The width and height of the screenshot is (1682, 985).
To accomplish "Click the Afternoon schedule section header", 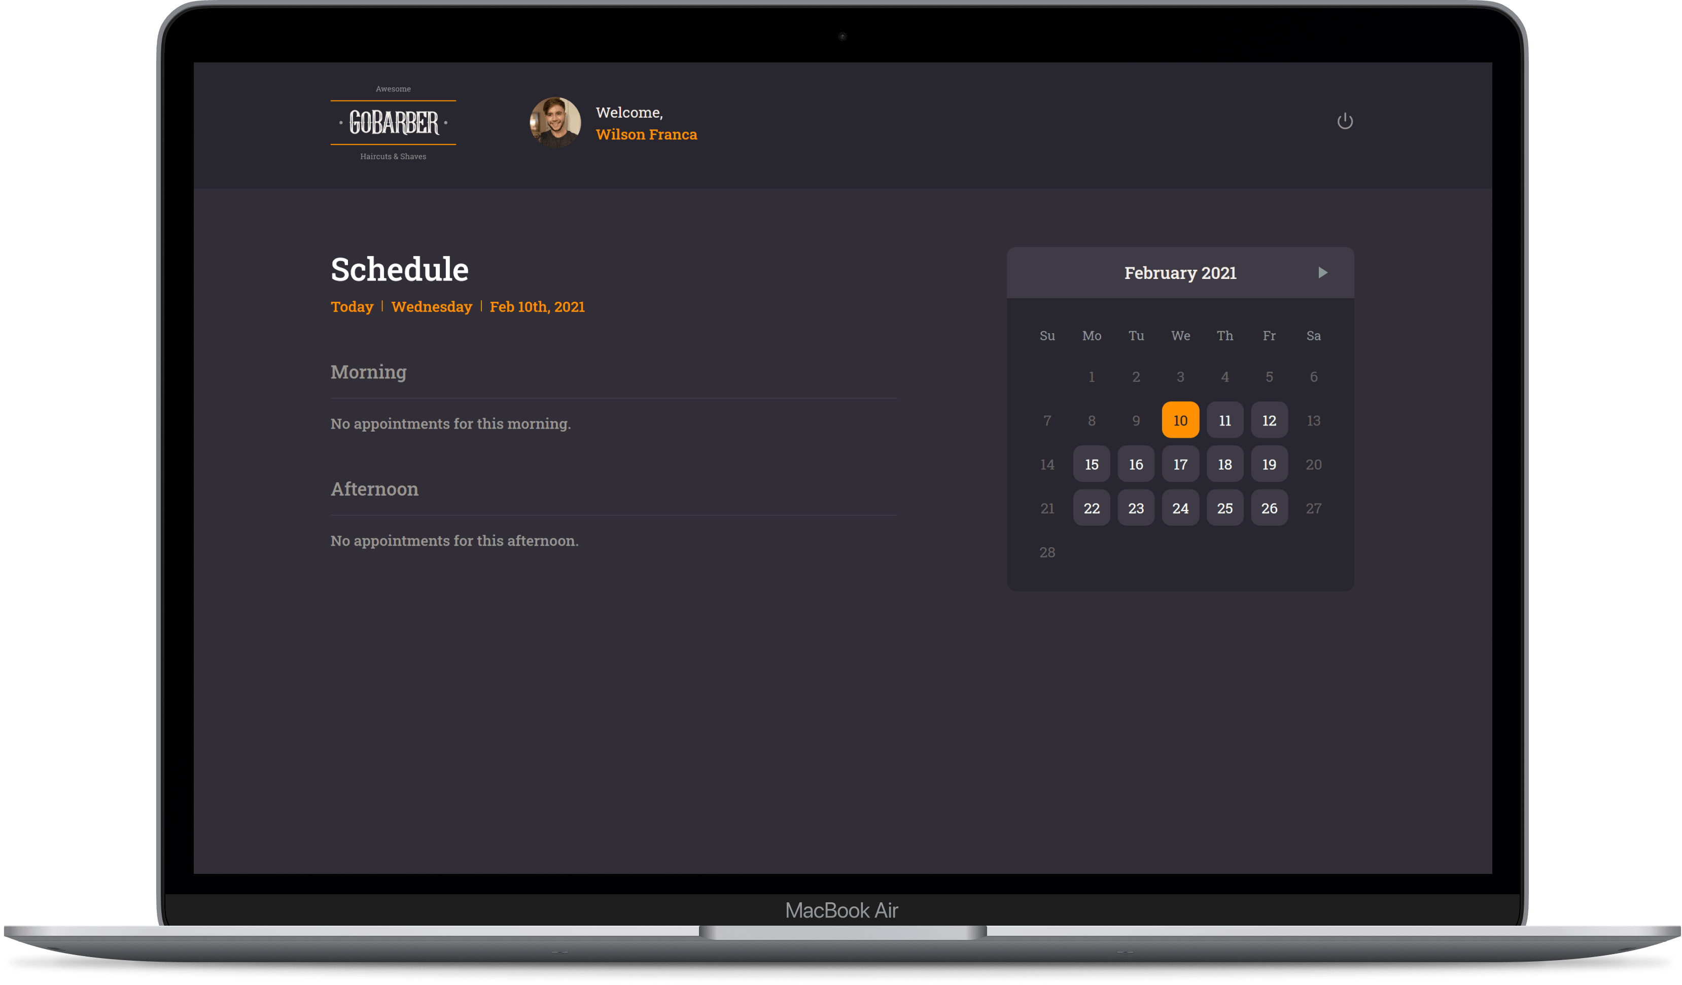I will tap(373, 488).
